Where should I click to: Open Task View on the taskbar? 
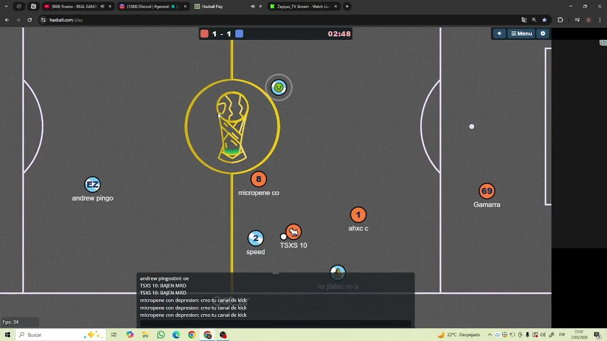(114, 335)
